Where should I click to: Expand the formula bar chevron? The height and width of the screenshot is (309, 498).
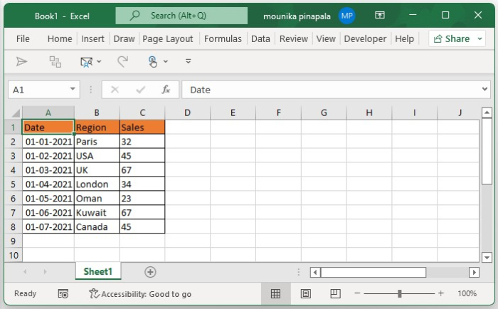coord(484,90)
